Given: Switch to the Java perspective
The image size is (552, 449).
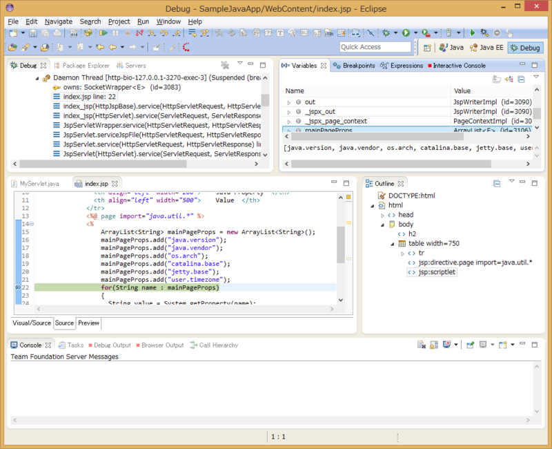Looking at the screenshot, I should click(451, 48).
